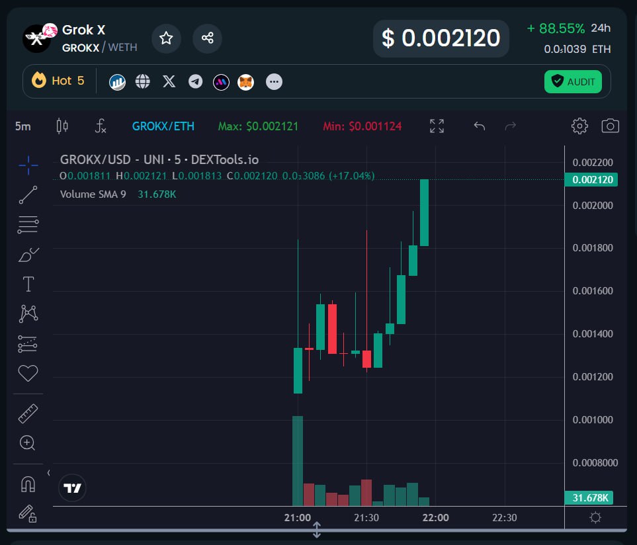Screen dimensions: 637x545
Task: Select the brush drawing tool
Action: [x=28, y=255]
